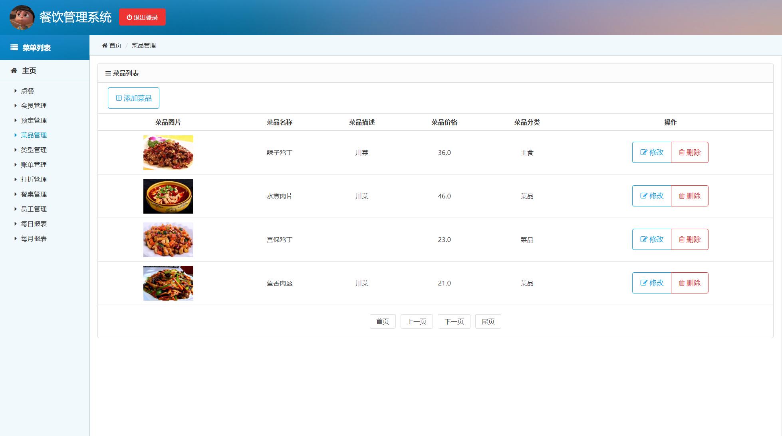Expand the 每月报表 sidebar entry
This screenshot has height=436, width=782.
pos(16,239)
